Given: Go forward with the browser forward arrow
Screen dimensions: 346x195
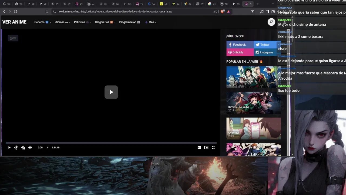Looking at the screenshot, I should coord(10,12).
